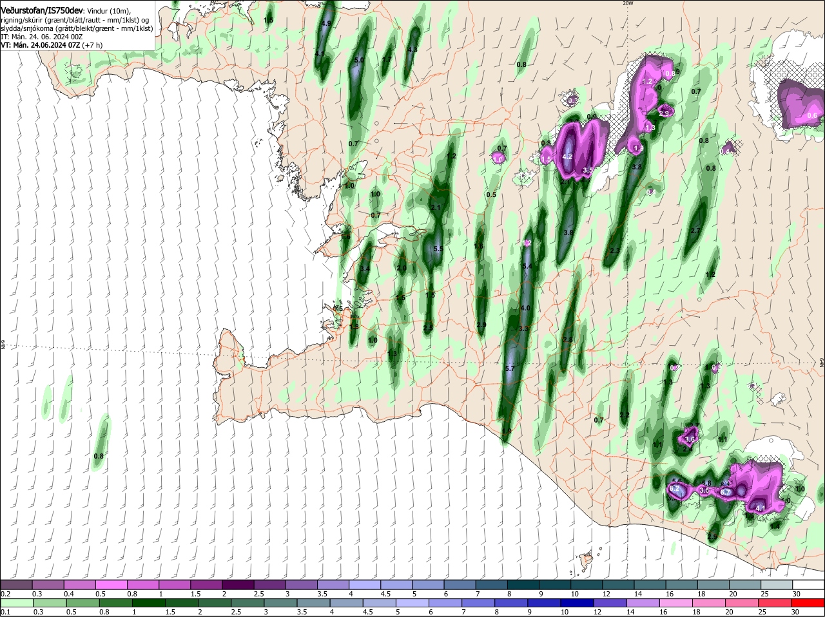Screen dimensions: 825x617
Task: Click the 3.6 value in the small pink patch
Action: (x=690, y=439)
